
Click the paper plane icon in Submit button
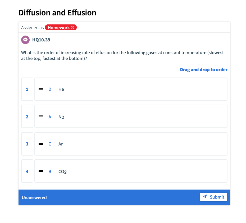pos(205,197)
